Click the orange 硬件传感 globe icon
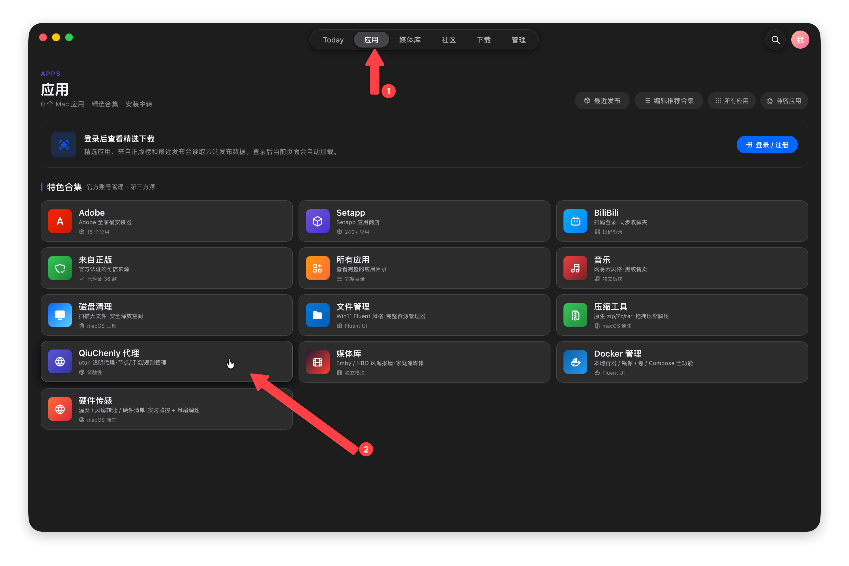 click(x=60, y=409)
